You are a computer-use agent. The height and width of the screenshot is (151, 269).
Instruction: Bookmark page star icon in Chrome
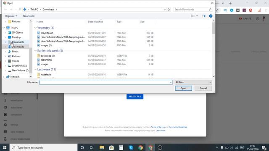click(x=217, y=10)
